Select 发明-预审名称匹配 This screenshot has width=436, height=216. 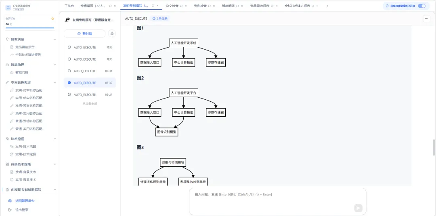(x=29, y=106)
